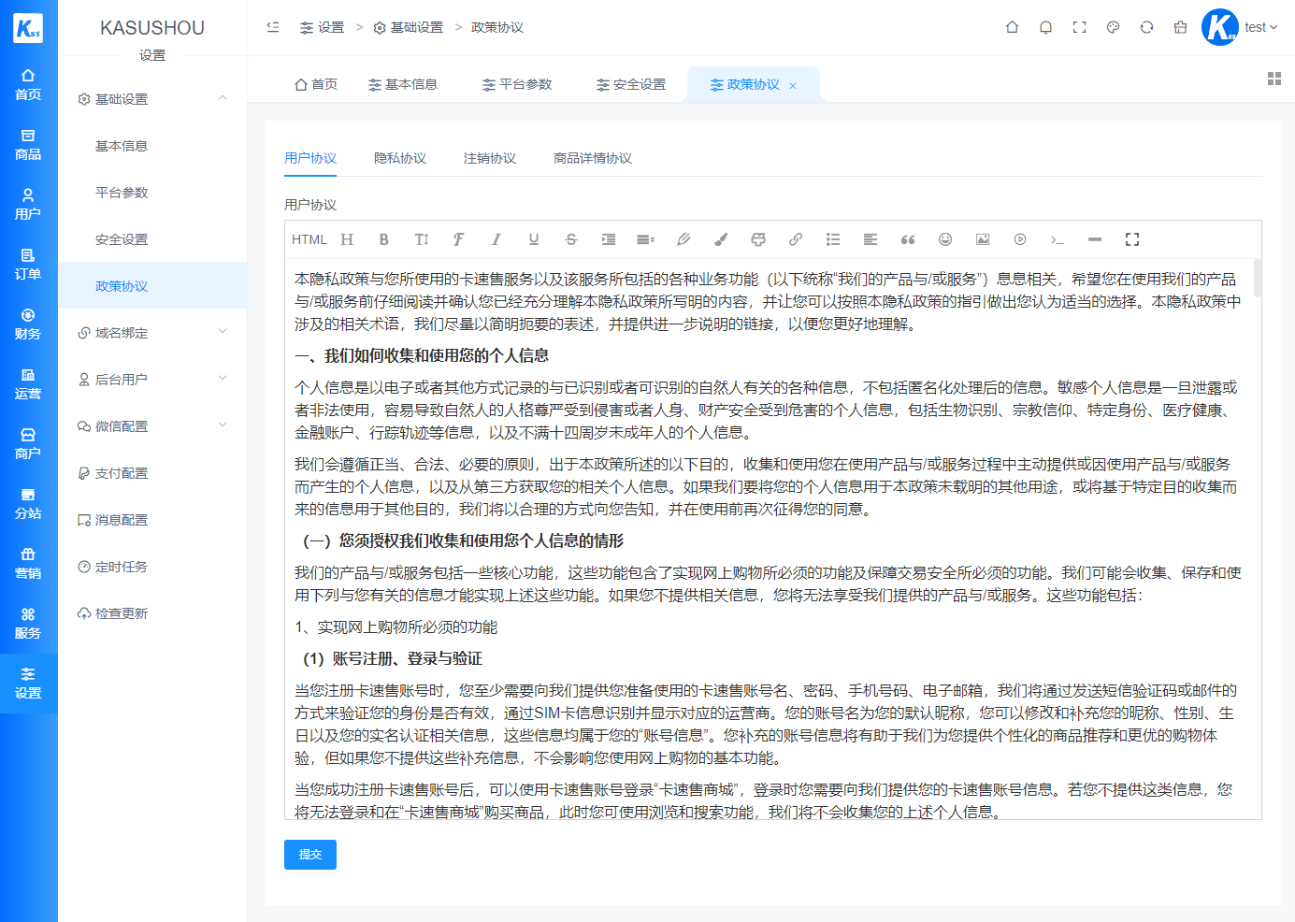
Task: Click 基础设置 in the breadcrumb
Action: point(409,27)
